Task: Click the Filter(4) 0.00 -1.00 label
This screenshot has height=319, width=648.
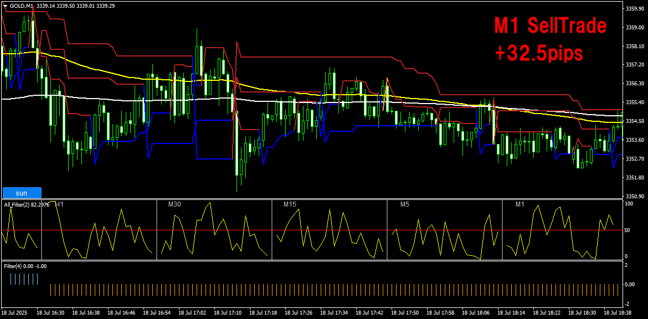Action: tap(25, 266)
